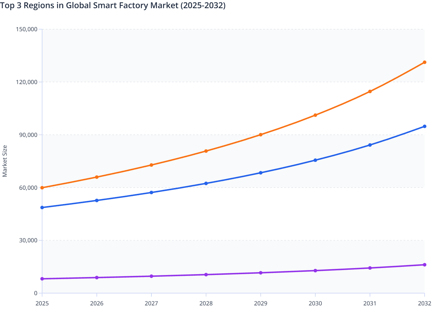Select the blue marker for year 2030
Viewport: 441px width, 327px height.
[x=315, y=160]
